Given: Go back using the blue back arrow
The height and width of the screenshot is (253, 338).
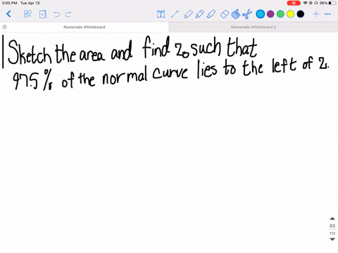Looking at the screenshot, I should click(8, 14).
